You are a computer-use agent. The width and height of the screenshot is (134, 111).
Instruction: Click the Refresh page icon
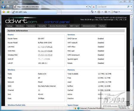click(x=90, y=7)
